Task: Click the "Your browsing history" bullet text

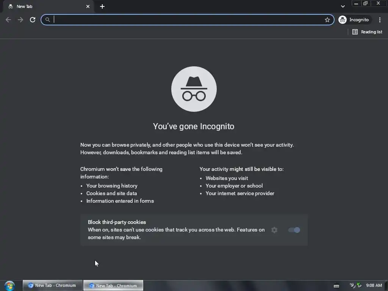Action: pyautogui.click(x=112, y=186)
